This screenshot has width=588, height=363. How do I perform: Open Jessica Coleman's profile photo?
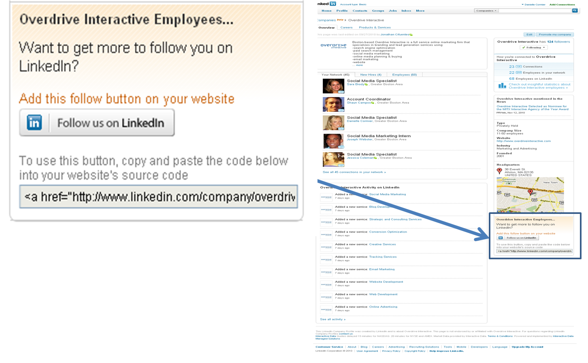[x=333, y=160]
